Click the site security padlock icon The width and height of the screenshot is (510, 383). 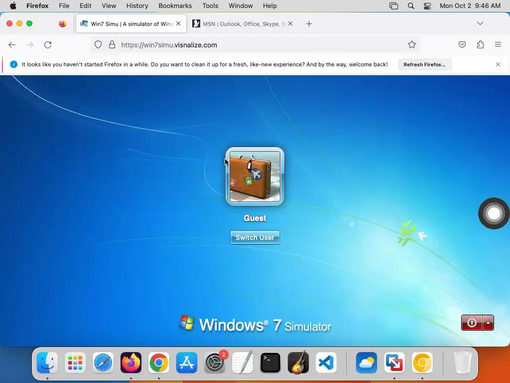[x=112, y=45]
